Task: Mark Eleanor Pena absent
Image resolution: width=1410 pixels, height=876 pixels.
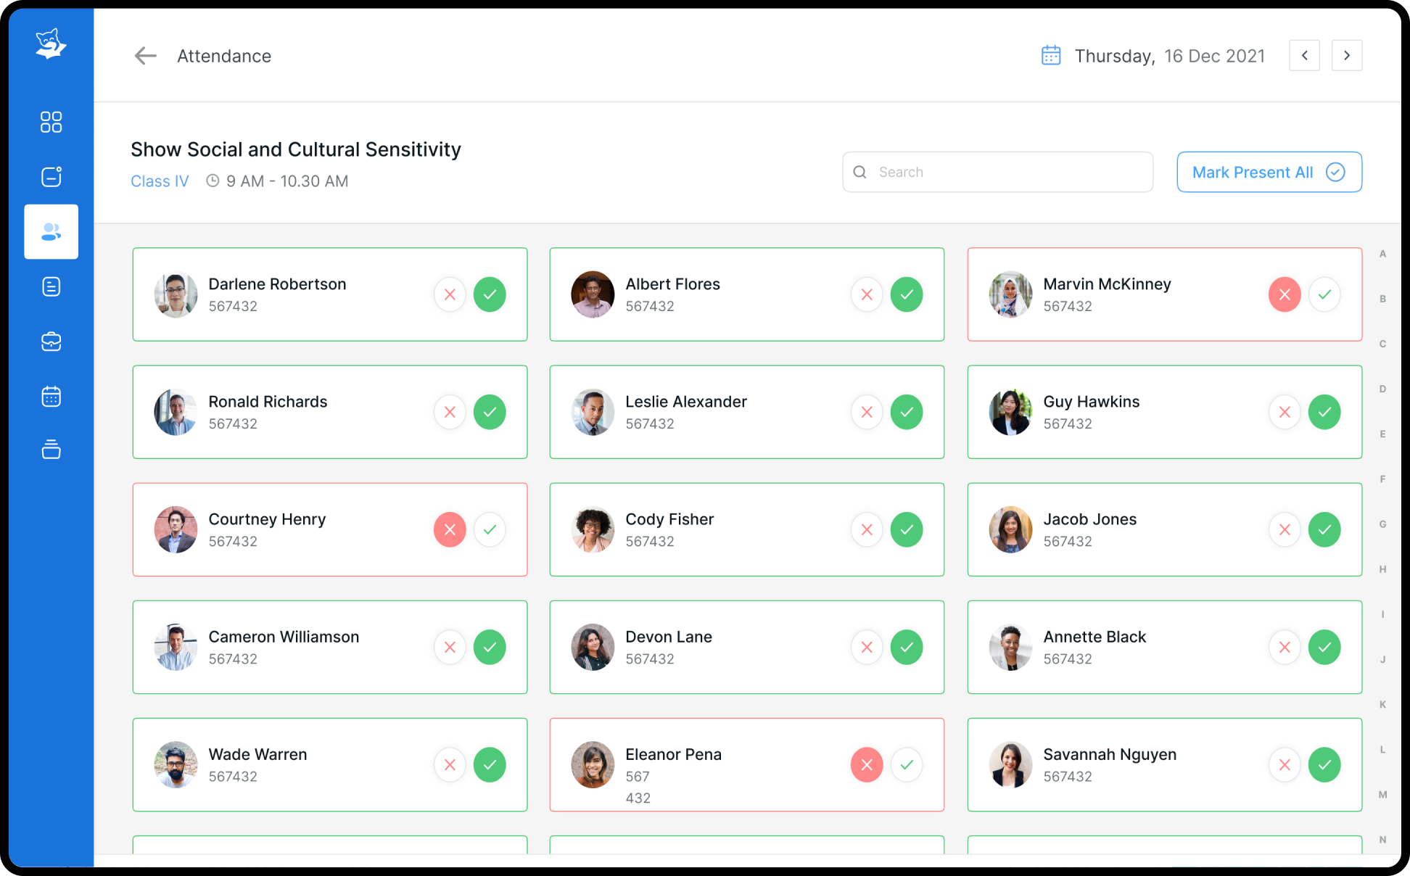Action: [x=867, y=764]
